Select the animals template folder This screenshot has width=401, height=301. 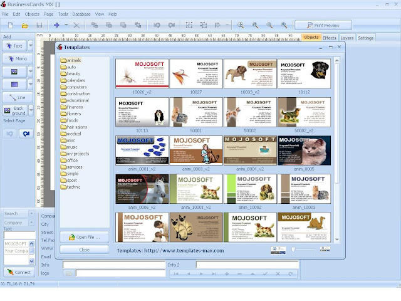[x=71, y=60]
